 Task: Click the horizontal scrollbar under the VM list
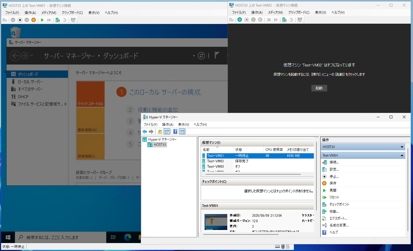click(253, 174)
